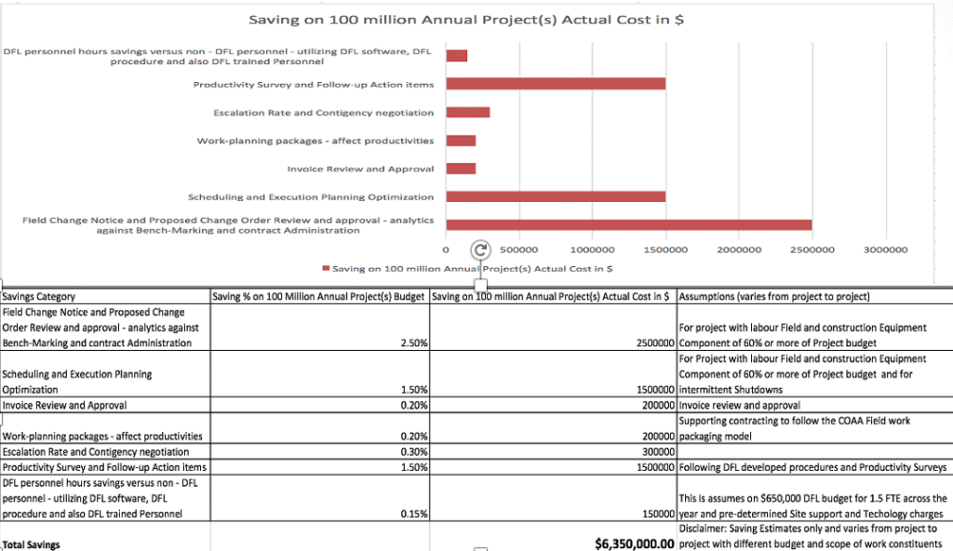
Task: Click the Actual Cost in $ table header
Action: [553, 296]
